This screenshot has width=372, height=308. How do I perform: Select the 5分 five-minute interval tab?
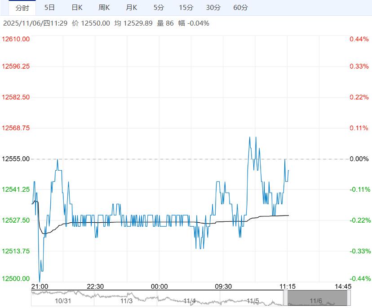point(159,8)
